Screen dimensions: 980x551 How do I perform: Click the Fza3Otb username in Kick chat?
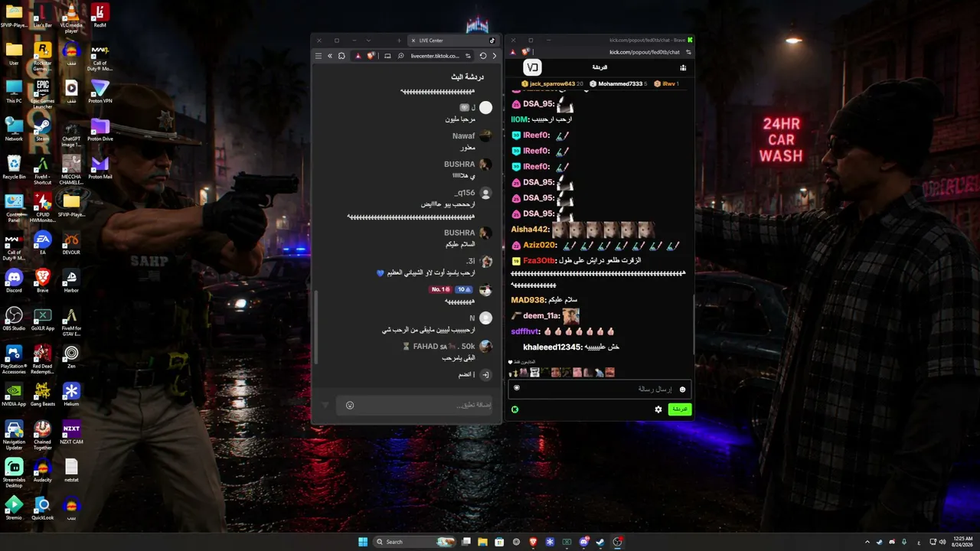coord(539,261)
